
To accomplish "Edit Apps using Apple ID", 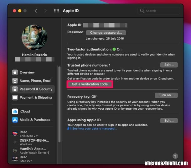I will (169, 121).
